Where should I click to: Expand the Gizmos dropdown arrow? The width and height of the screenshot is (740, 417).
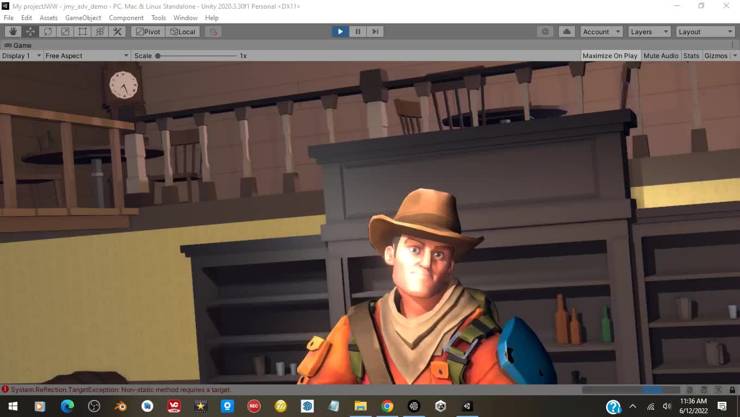pyautogui.click(x=735, y=55)
